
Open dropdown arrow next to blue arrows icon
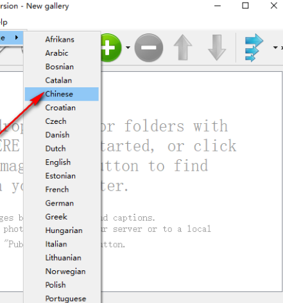click(x=275, y=48)
